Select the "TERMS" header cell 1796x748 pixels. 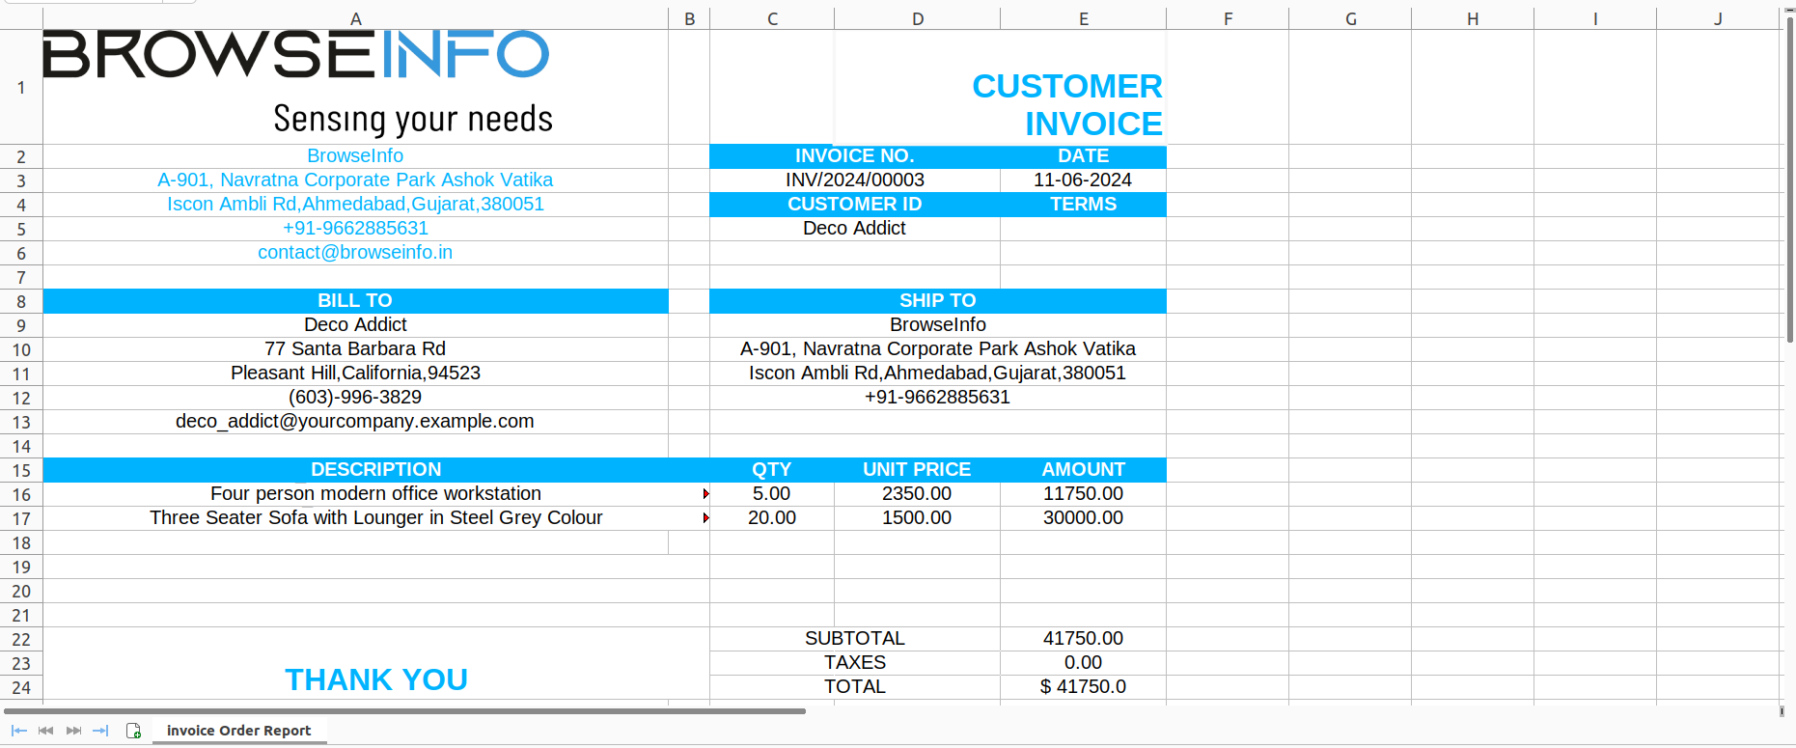[1083, 205]
